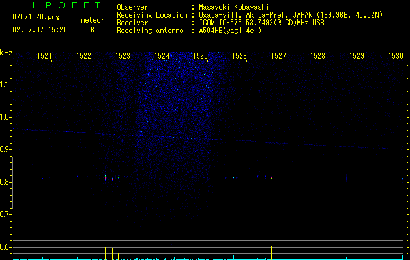Click the HROFFT title text
Viewport: 410px width, 260px height.
click(67, 5)
